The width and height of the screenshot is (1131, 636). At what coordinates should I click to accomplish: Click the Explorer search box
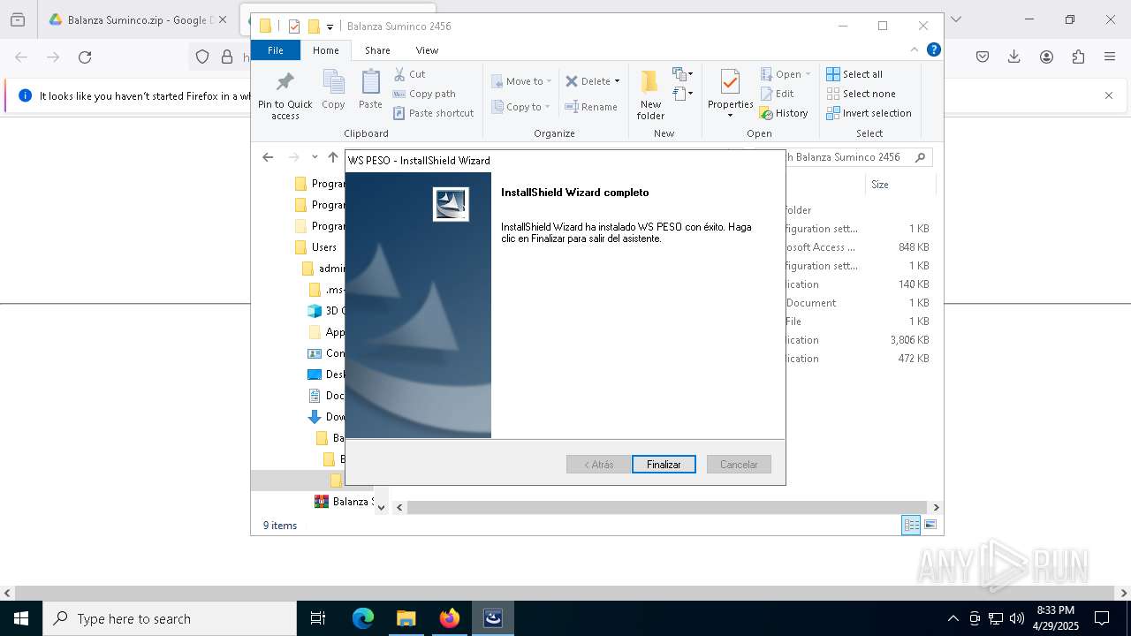click(x=857, y=157)
